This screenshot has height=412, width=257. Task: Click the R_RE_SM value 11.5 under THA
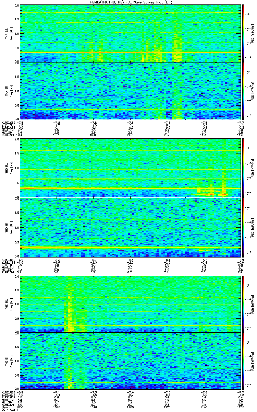point(240,135)
